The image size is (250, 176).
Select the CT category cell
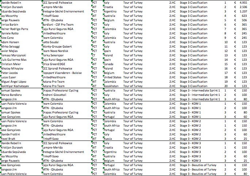click(x=93, y=55)
